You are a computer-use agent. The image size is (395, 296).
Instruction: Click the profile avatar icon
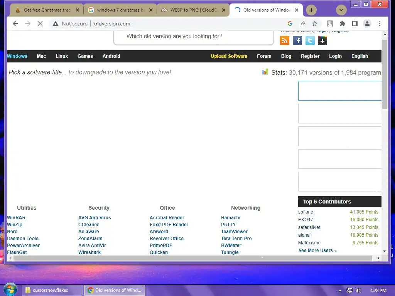point(367,24)
